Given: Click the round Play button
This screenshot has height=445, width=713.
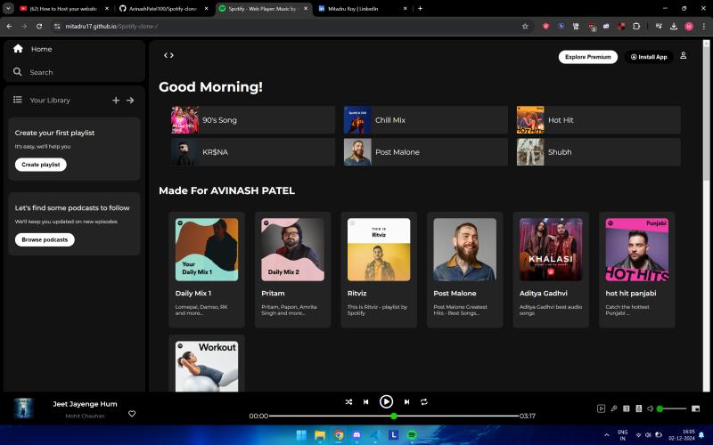Looking at the screenshot, I should pos(386,401).
